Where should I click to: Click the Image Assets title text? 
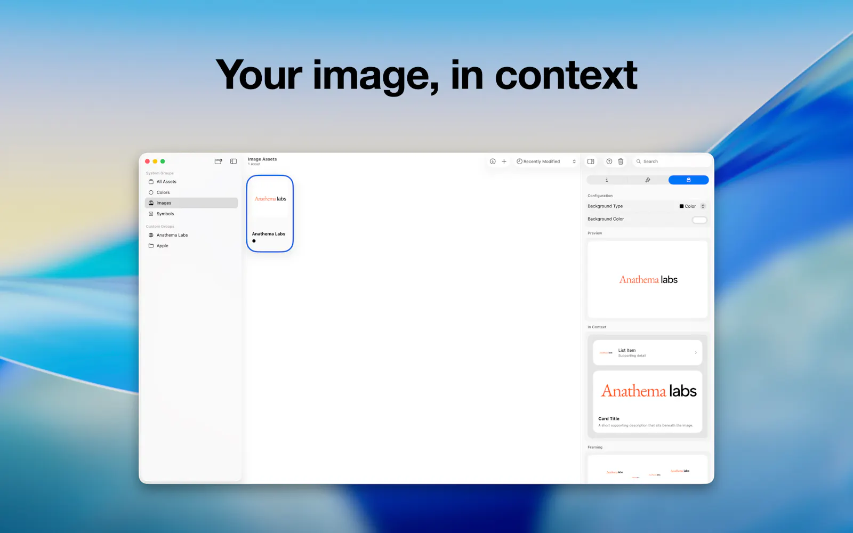pyautogui.click(x=262, y=159)
